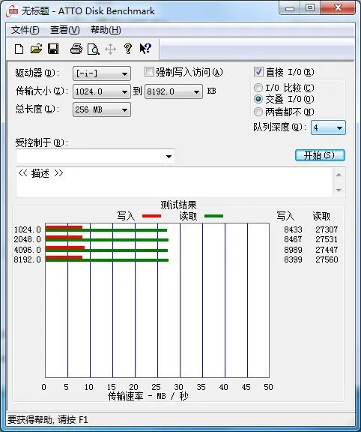Activate the context help arrow-question icon
This screenshot has height=432, width=361.
coord(145,49)
